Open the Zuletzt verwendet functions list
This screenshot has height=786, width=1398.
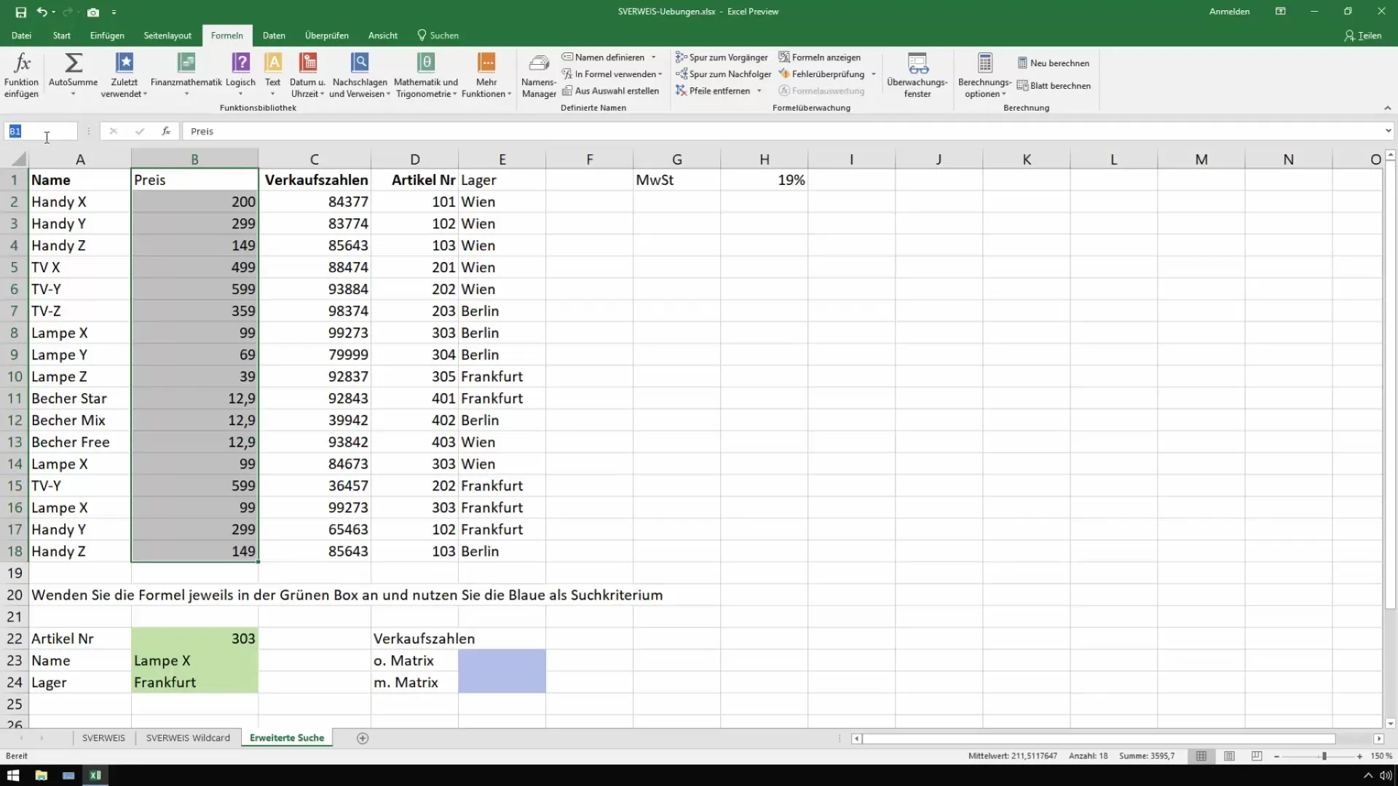(x=125, y=74)
